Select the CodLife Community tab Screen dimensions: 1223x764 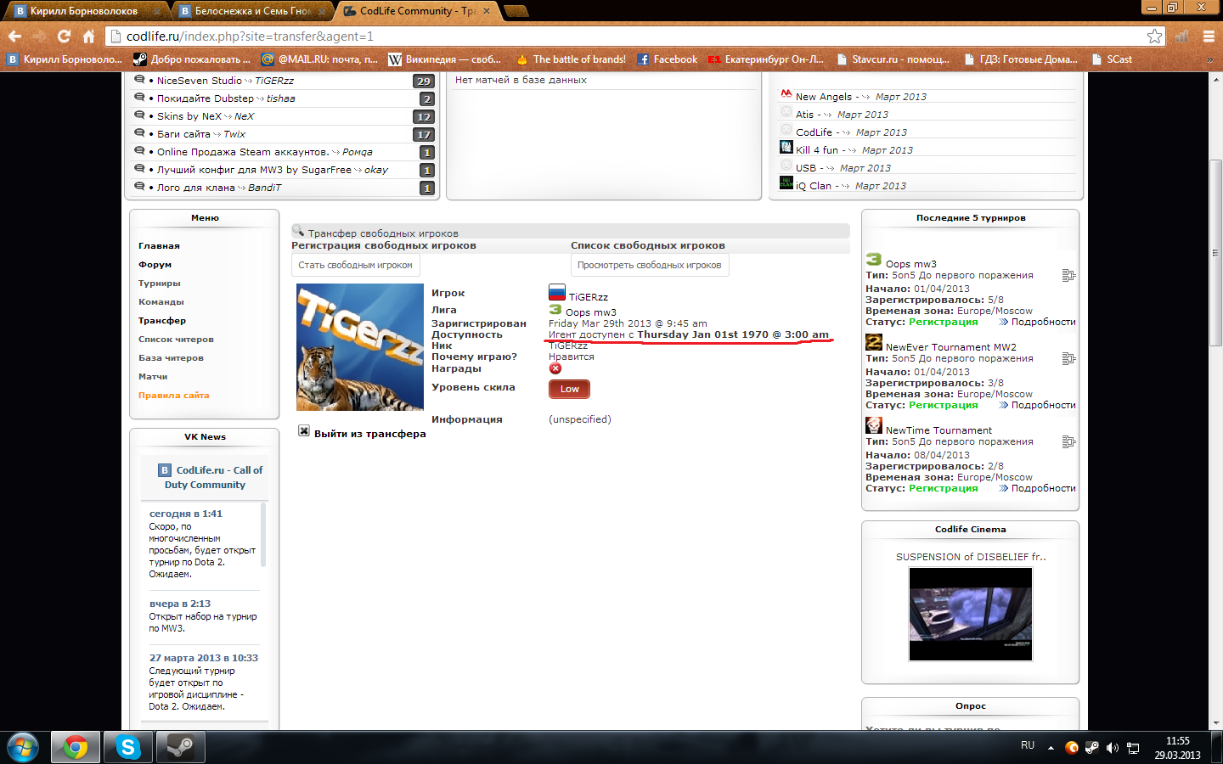pyautogui.click(x=417, y=11)
